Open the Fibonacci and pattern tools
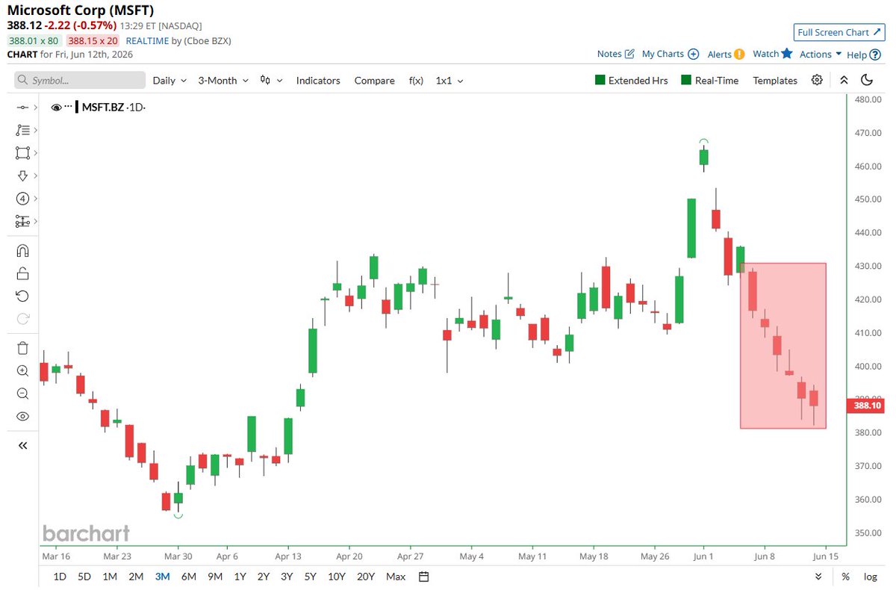The height and width of the screenshot is (590, 896). point(22,130)
